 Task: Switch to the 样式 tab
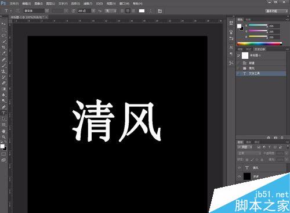(249, 49)
